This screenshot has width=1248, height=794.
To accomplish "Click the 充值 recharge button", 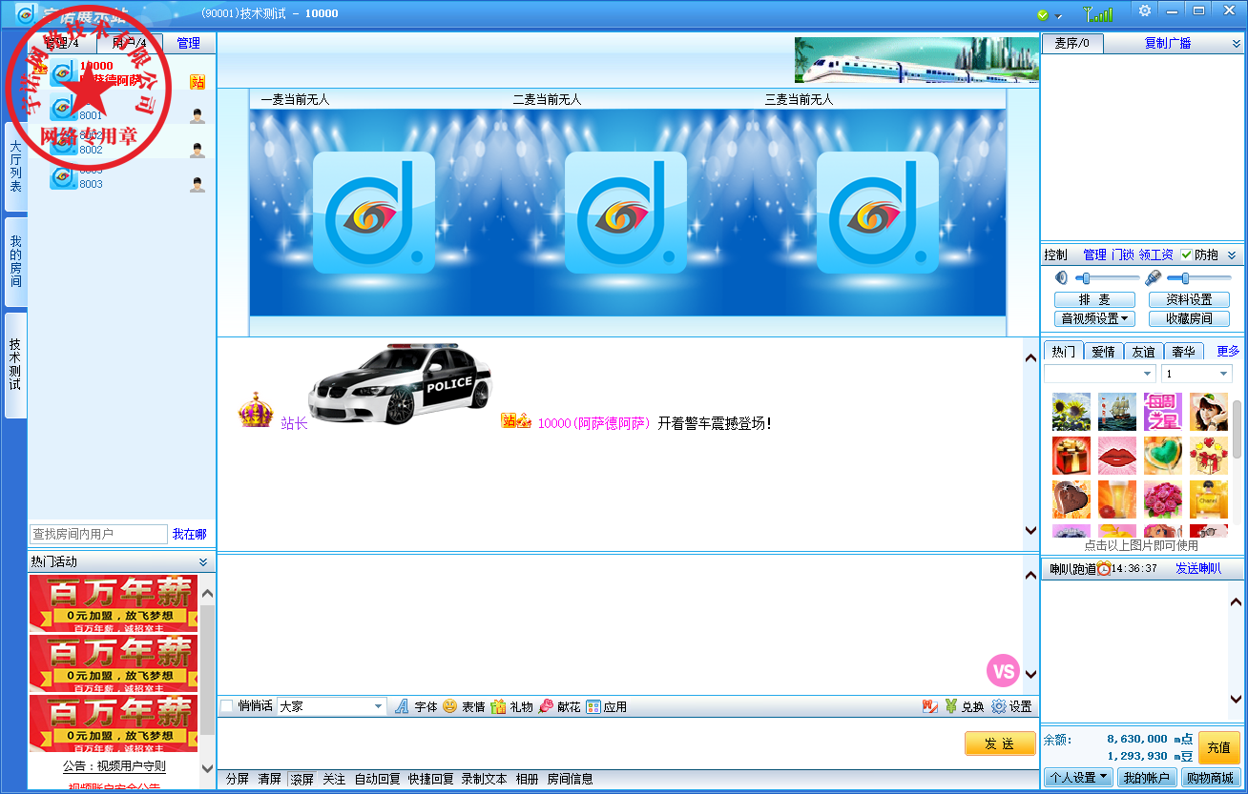I will tap(1219, 747).
